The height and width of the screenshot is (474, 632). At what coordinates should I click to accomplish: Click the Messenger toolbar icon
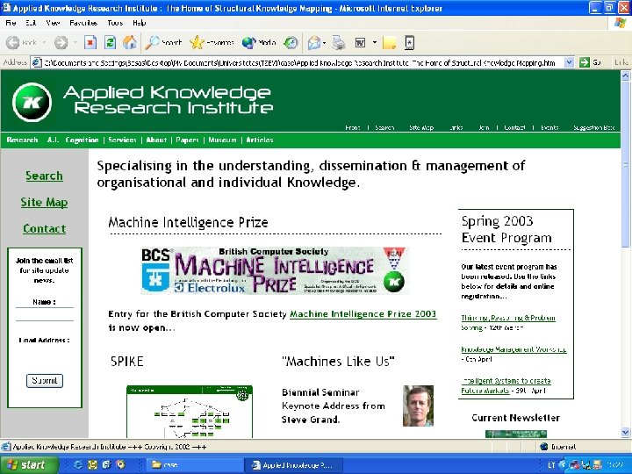click(x=410, y=42)
